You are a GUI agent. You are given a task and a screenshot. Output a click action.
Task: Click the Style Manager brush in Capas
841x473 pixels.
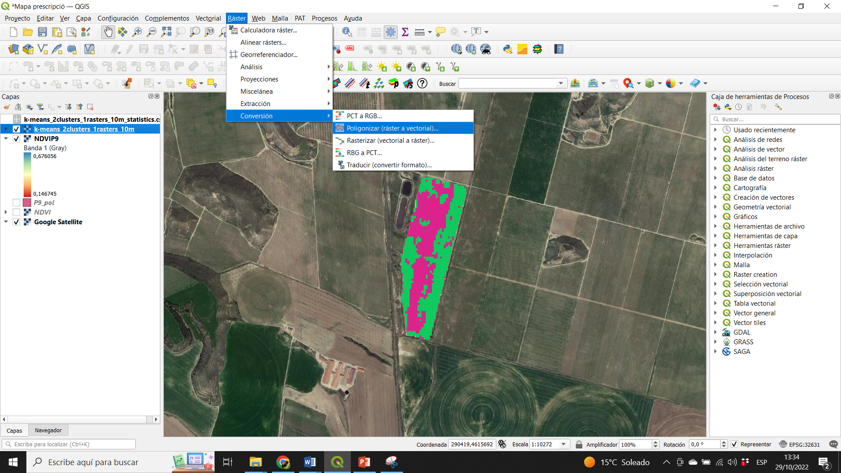point(7,107)
